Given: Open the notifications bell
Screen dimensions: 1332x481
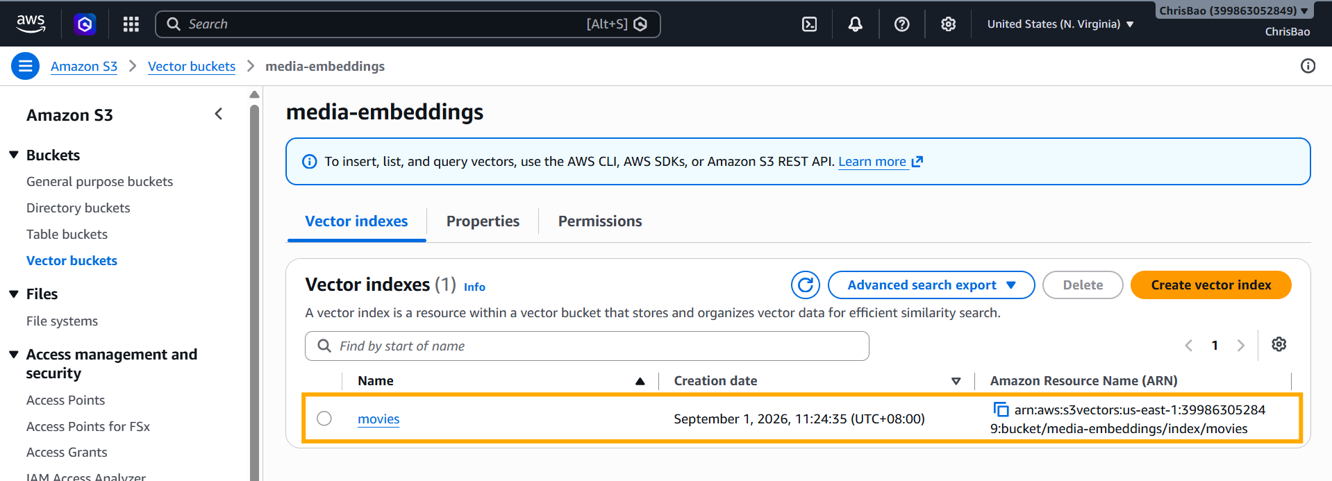Looking at the screenshot, I should (x=855, y=24).
